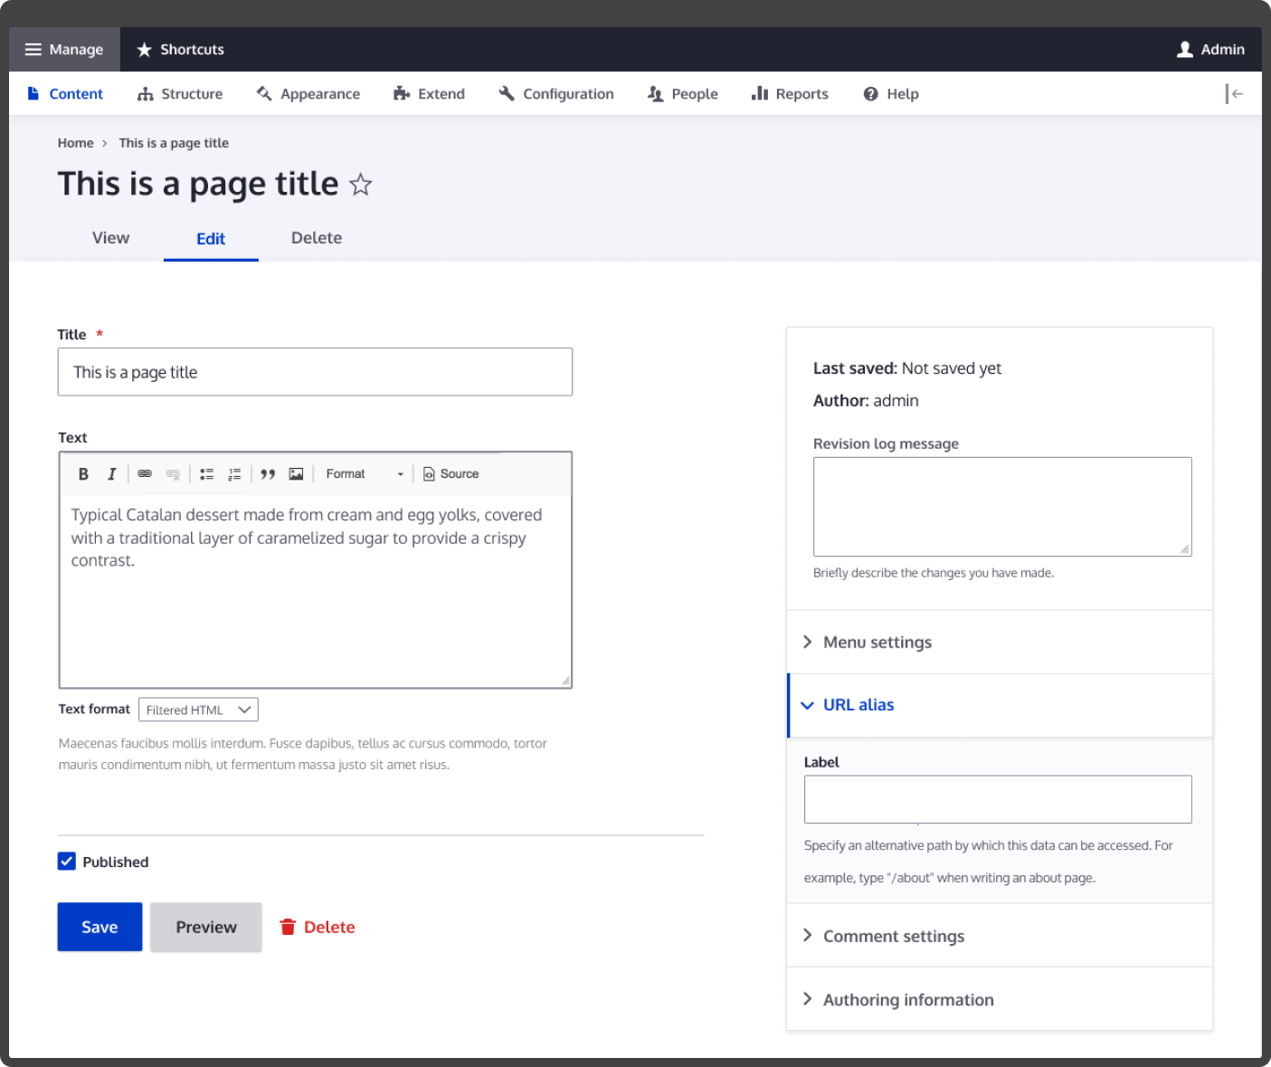Screen dimensions: 1271x1067
Task: Click the insert link icon
Action: [145, 474]
